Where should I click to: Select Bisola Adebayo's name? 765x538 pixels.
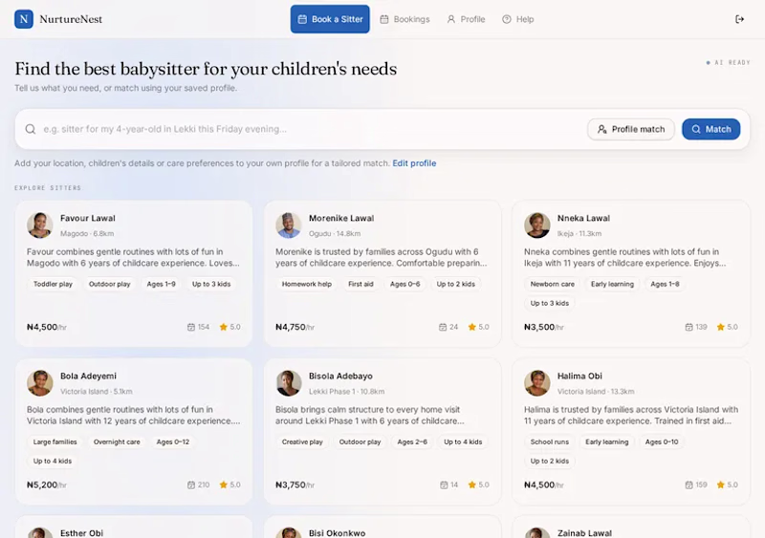tap(340, 377)
